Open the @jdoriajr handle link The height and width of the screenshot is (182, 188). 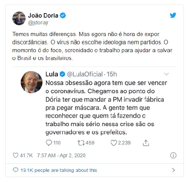click(38, 23)
